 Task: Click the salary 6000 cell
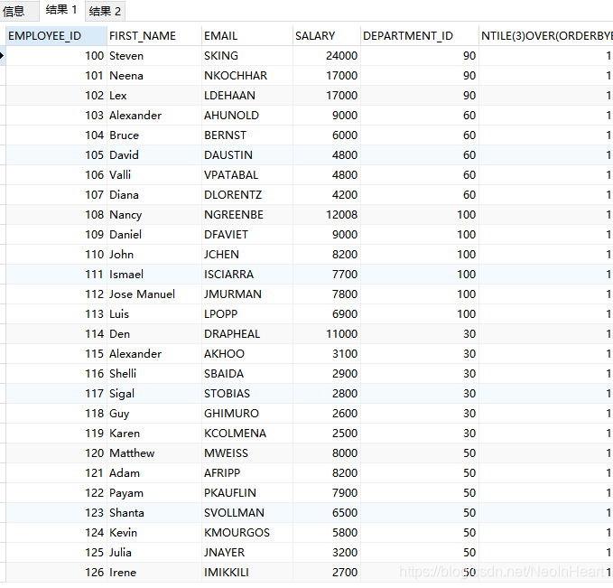click(326, 135)
